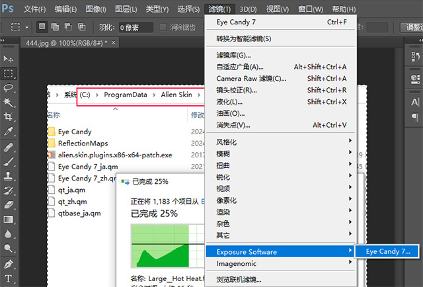The width and height of the screenshot is (423, 287).
Task: Select the Eraser tool
Action: [9, 205]
